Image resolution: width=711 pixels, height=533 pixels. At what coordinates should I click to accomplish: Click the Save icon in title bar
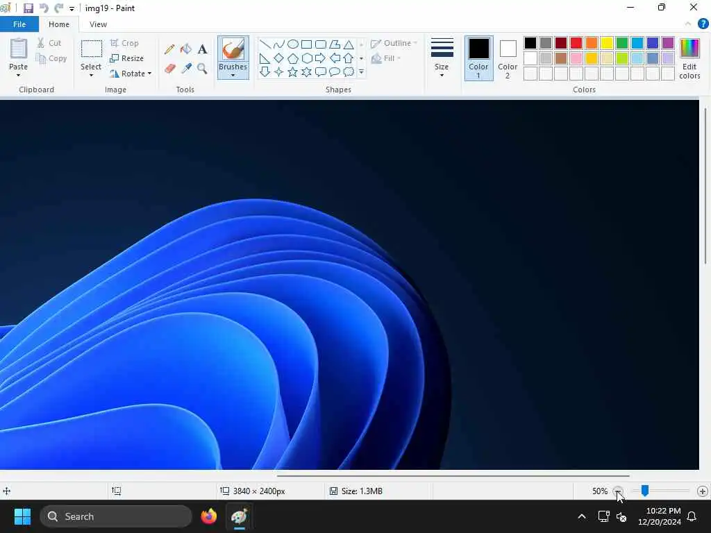28,8
